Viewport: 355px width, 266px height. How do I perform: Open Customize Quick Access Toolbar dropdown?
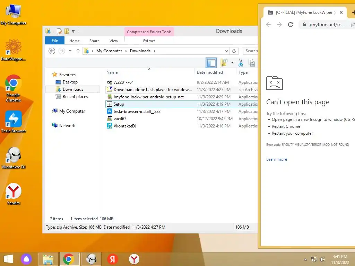(73, 32)
